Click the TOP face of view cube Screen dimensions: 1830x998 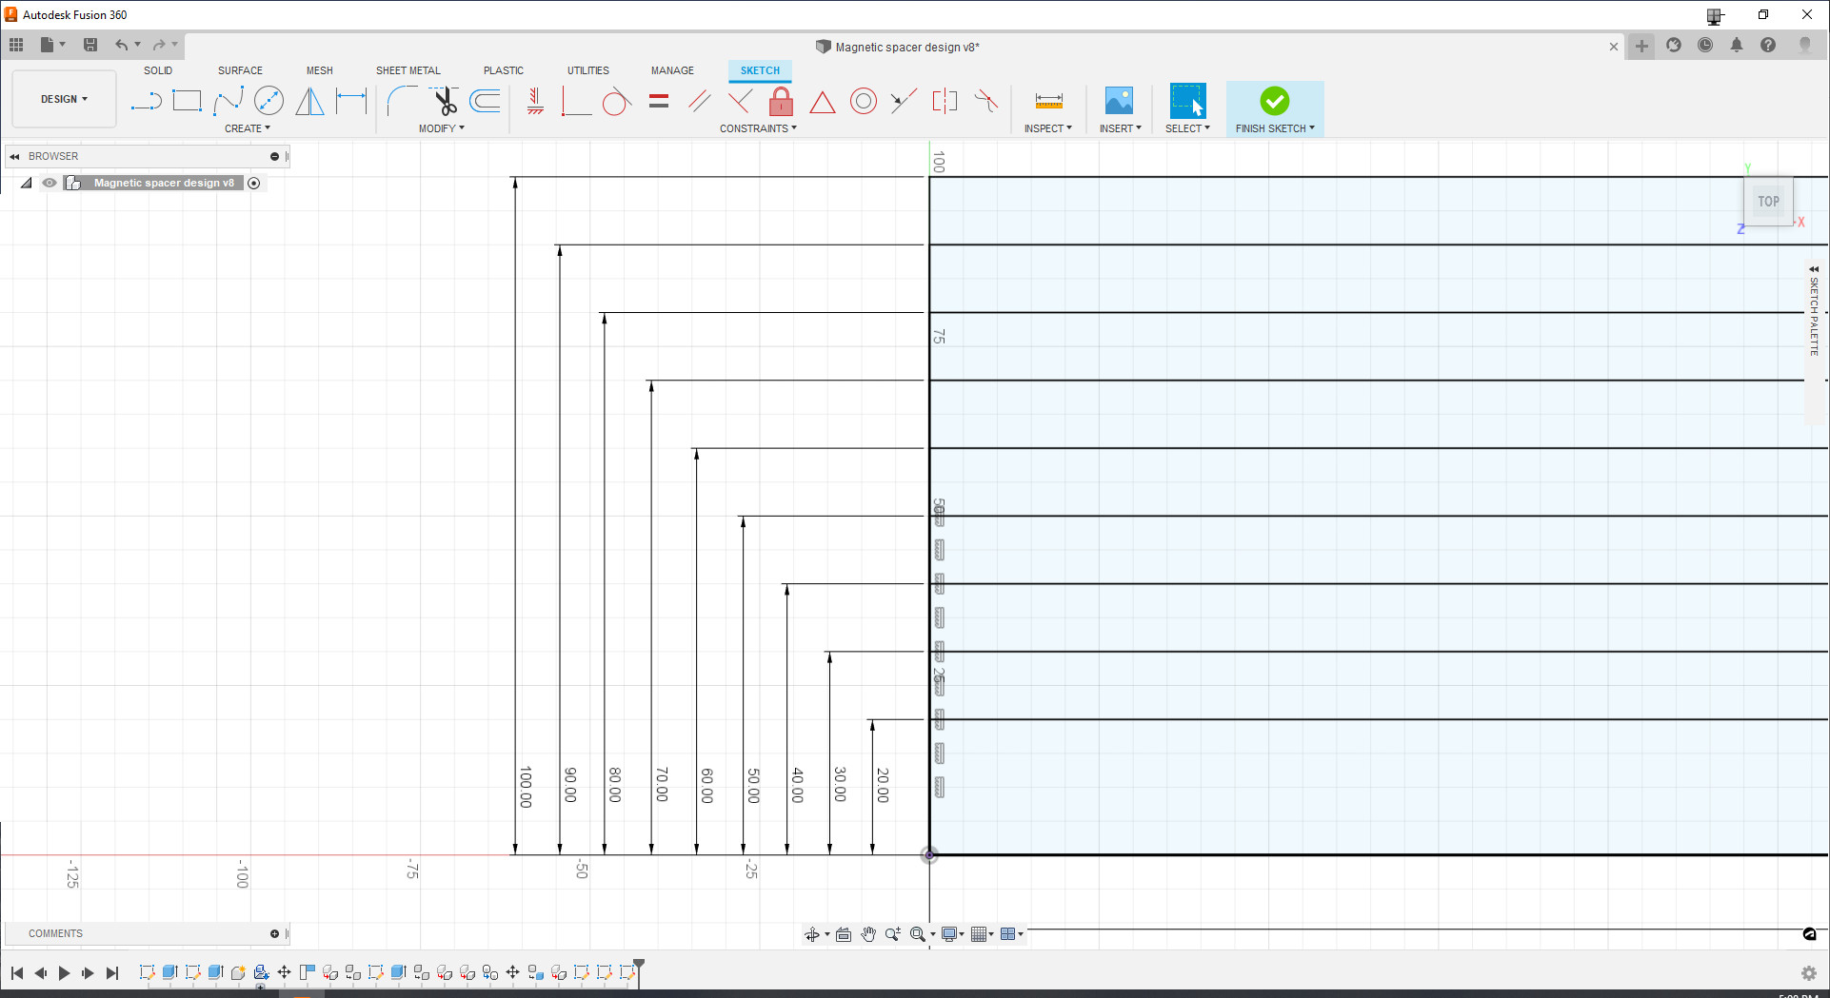click(x=1768, y=202)
